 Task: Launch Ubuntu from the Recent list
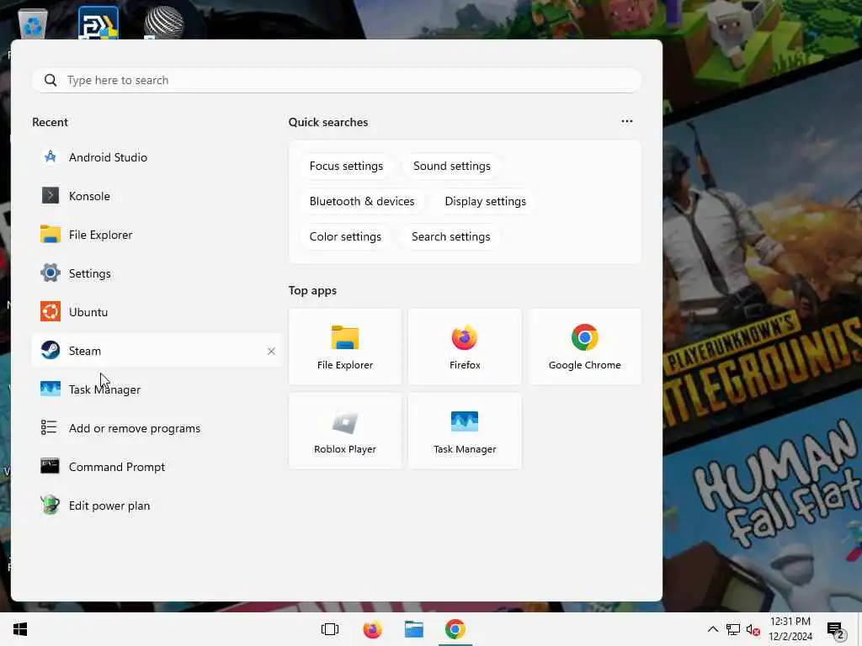tap(157, 312)
